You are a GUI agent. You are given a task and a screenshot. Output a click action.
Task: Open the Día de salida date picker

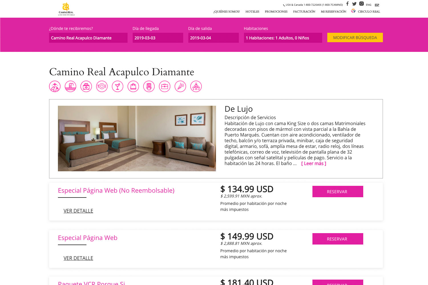(x=213, y=38)
